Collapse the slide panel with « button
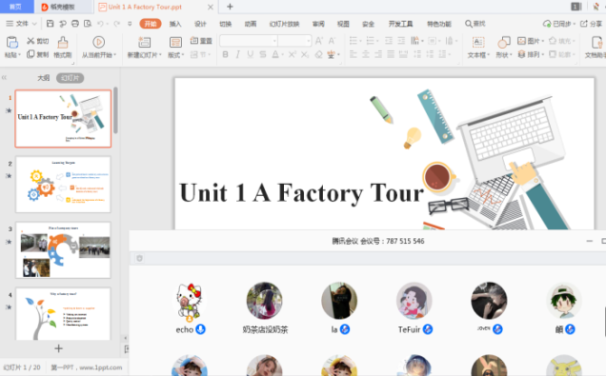Screen dimensions: 606x376 click(x=4, y=78)
